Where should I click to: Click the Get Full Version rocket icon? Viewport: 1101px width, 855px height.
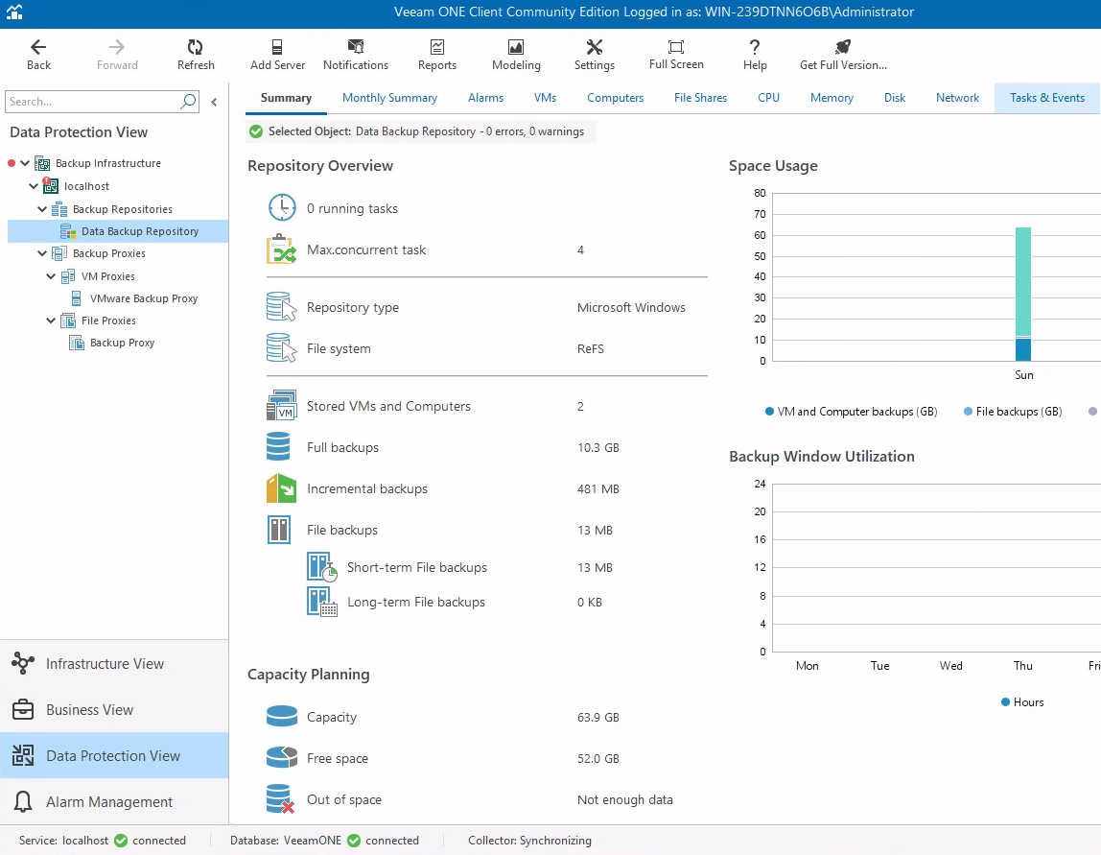point(843,47)
